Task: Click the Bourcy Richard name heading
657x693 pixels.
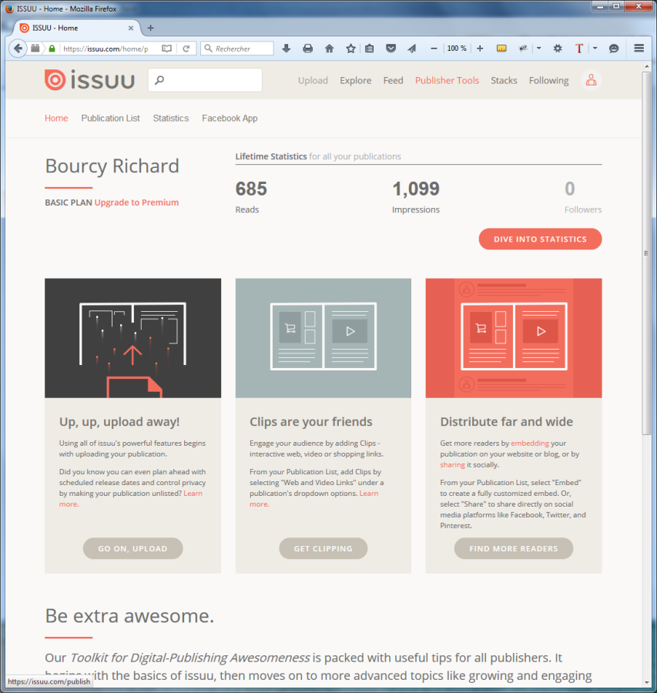Action: 112,166
